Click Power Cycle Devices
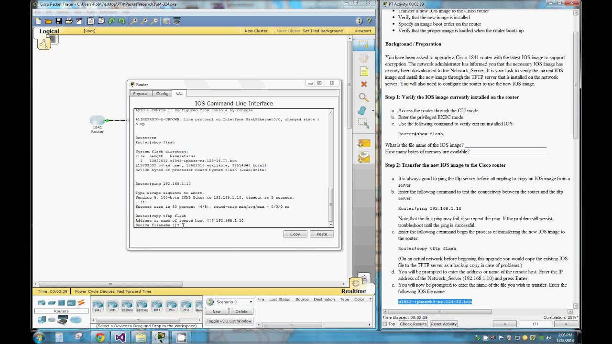 pyautogui.click(x=95, y=291)
